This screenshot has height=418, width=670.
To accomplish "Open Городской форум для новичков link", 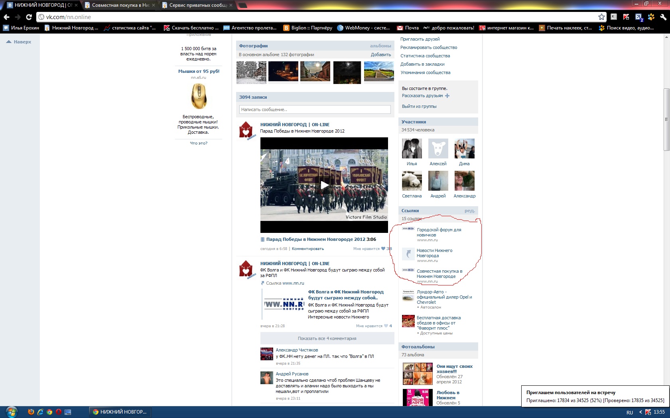I will [439, 232].
